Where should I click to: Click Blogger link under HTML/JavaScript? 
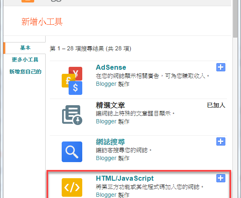[106, 195]
